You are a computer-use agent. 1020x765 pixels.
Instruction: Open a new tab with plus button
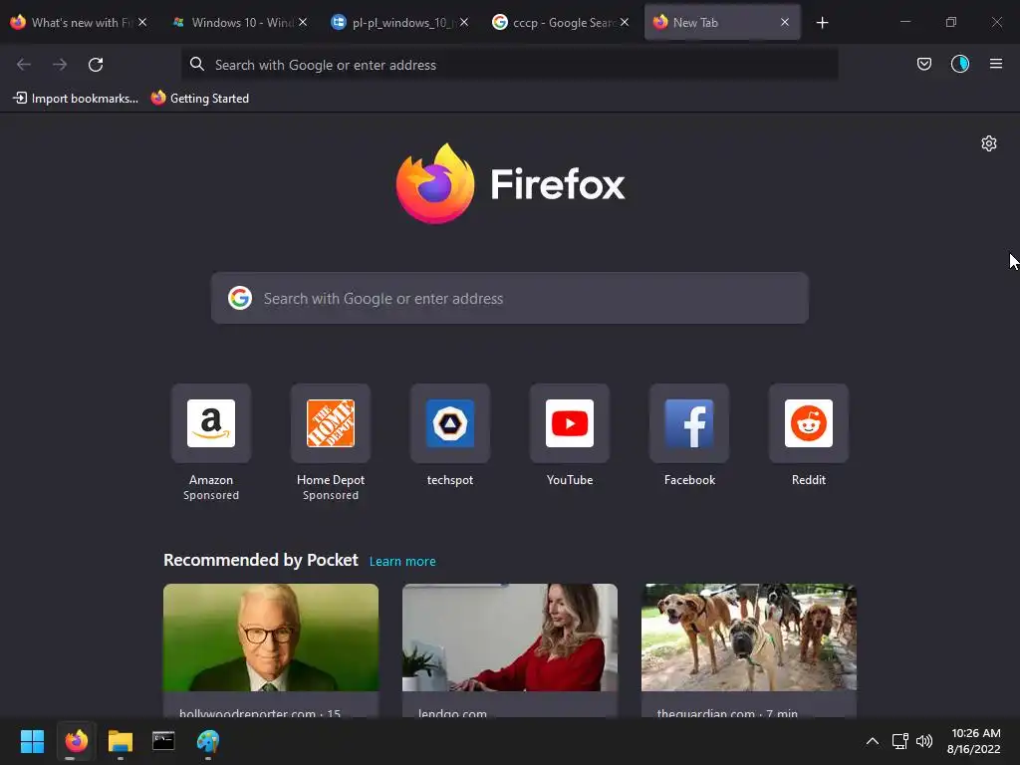coord(822,23)
